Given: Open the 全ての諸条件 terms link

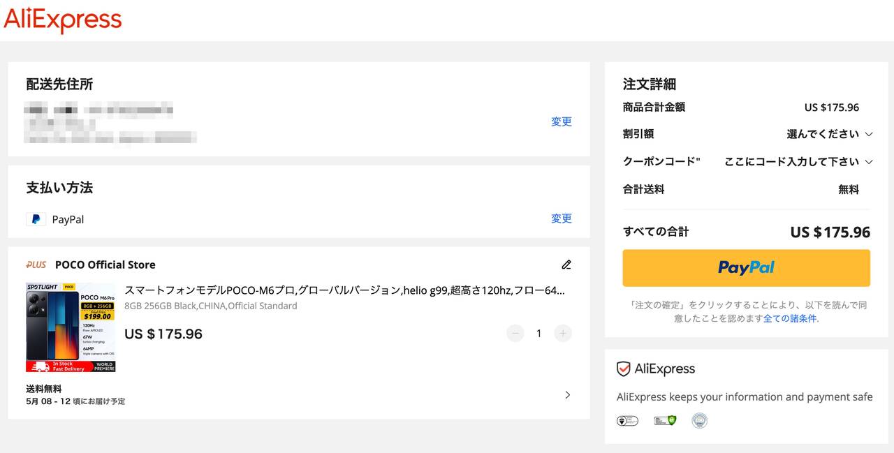Looking at the screenshot, I should pos(789,318).
